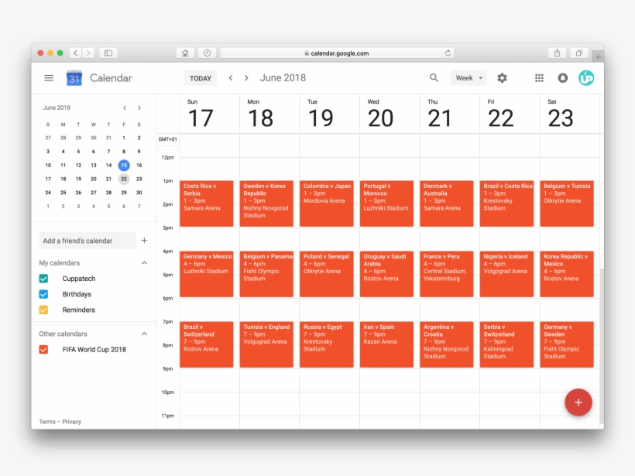Screen dimensions: 635x476
Task: Click the TODAY button
Action: pos(200,77)
